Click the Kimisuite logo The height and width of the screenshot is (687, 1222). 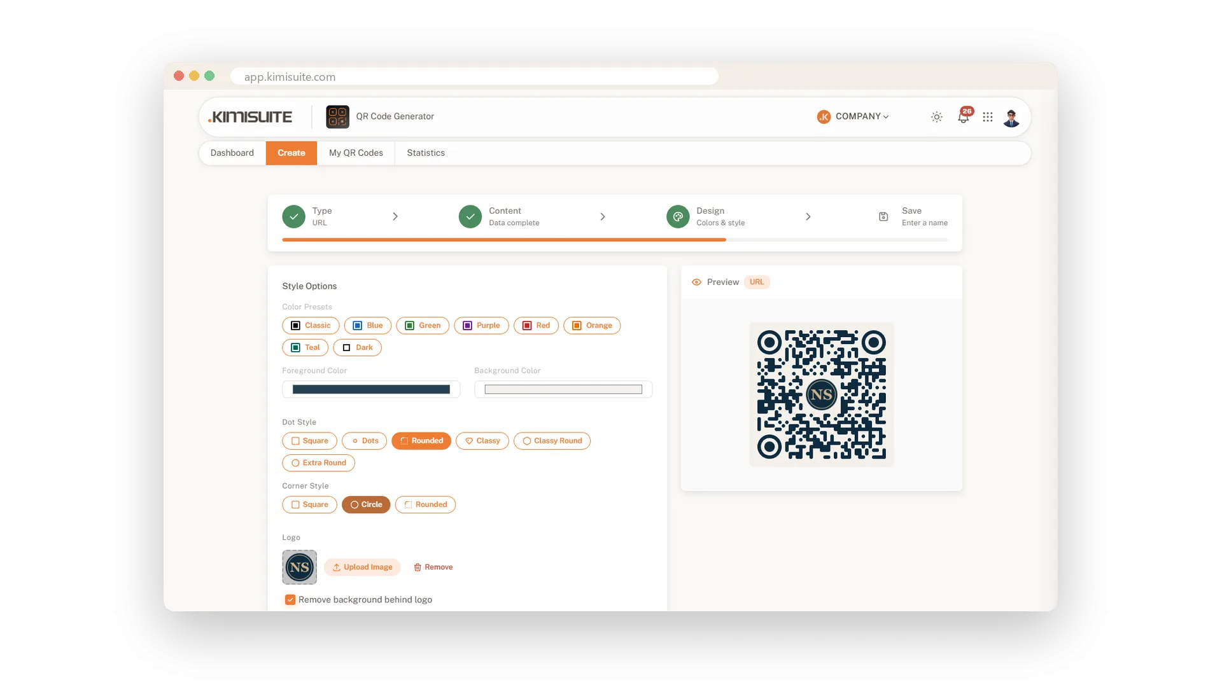(250, 117)
